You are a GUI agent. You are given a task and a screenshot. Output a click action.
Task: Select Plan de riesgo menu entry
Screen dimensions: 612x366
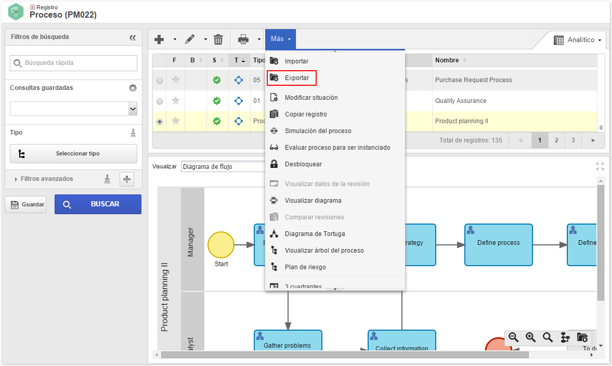335,267
